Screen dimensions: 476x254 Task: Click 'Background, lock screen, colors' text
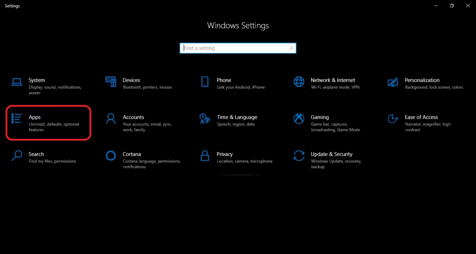pyautogui.click(x=434, y=87)
